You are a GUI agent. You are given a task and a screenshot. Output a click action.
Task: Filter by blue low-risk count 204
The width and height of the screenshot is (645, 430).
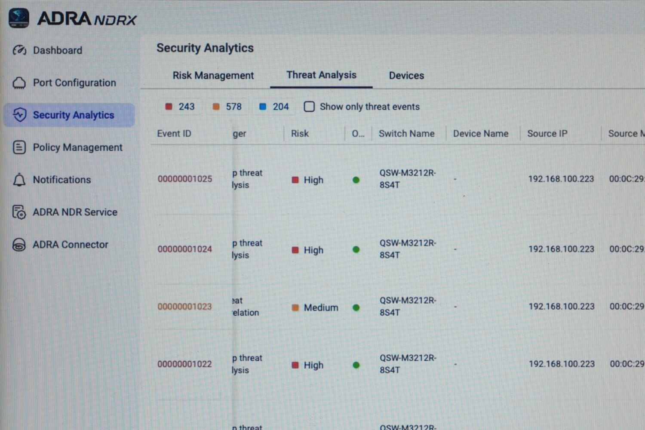click(x=274, y=107)
